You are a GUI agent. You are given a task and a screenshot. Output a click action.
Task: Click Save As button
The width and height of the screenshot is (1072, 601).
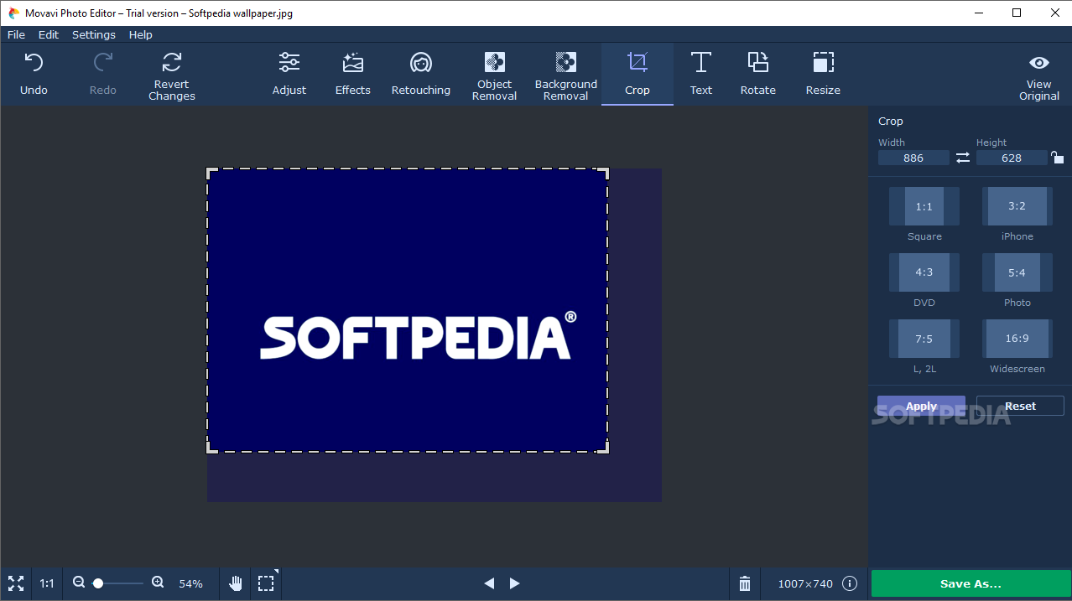click(971, 583)
